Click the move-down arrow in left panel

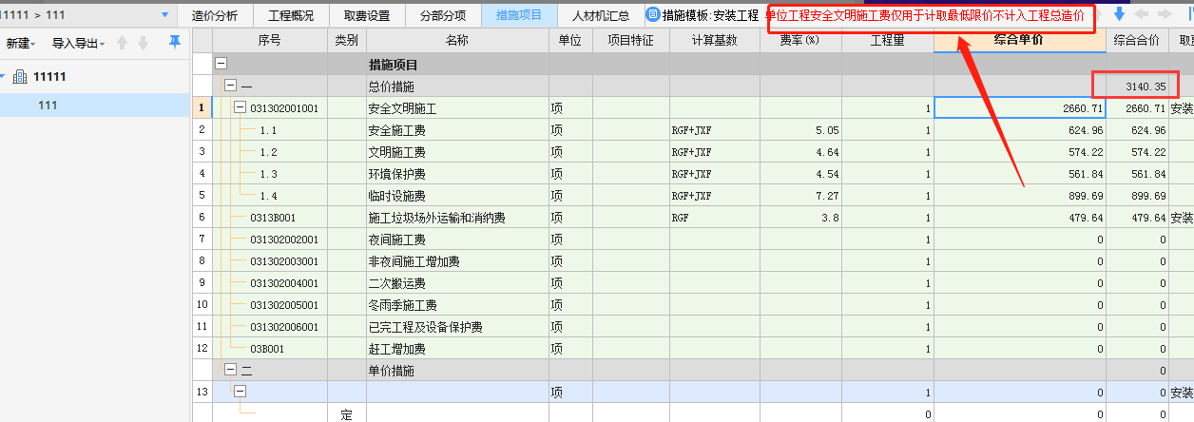[x=143, y=44]
